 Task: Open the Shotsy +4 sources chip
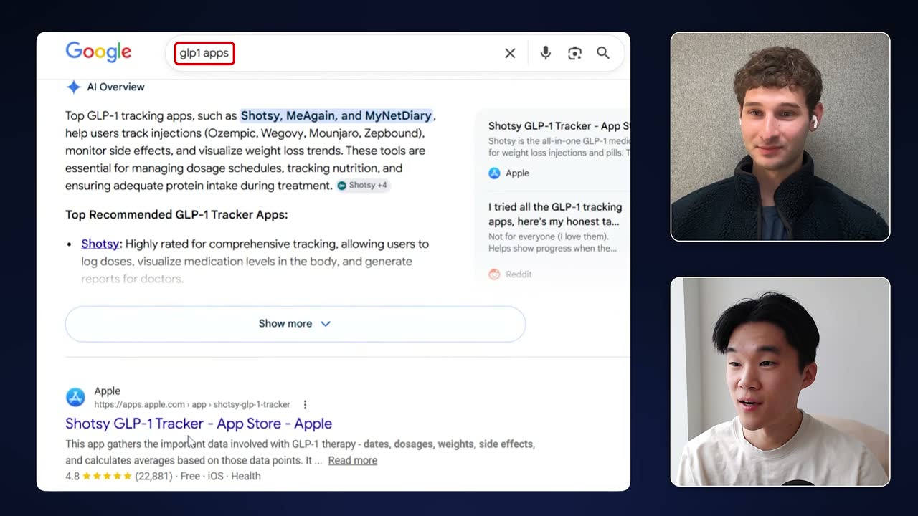point(362,185)
